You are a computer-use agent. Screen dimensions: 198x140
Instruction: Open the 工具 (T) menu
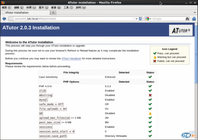(68, 8)
